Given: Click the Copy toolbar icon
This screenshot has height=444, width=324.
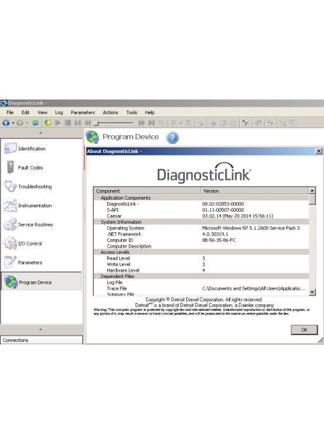Looking at the screenshot, I should click(x=223, y=123).
